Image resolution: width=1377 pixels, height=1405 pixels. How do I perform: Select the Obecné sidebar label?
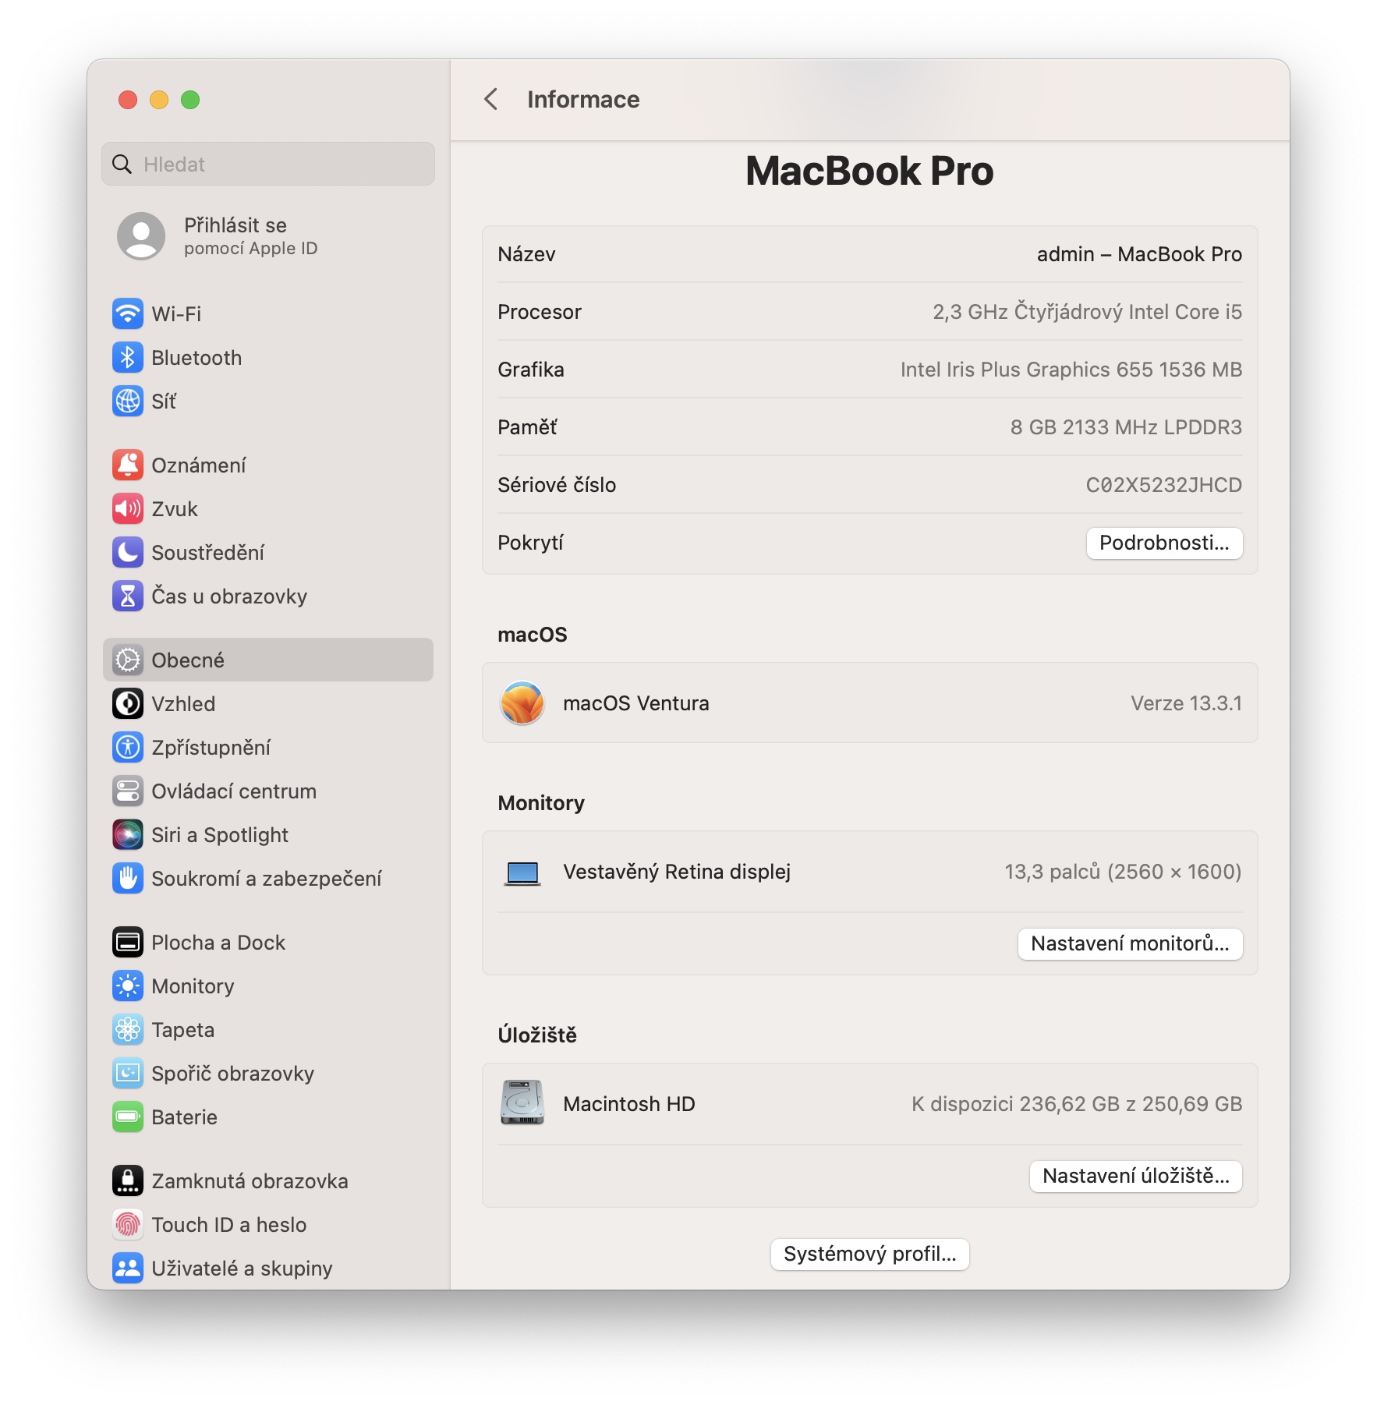click(x=188, y=660)
